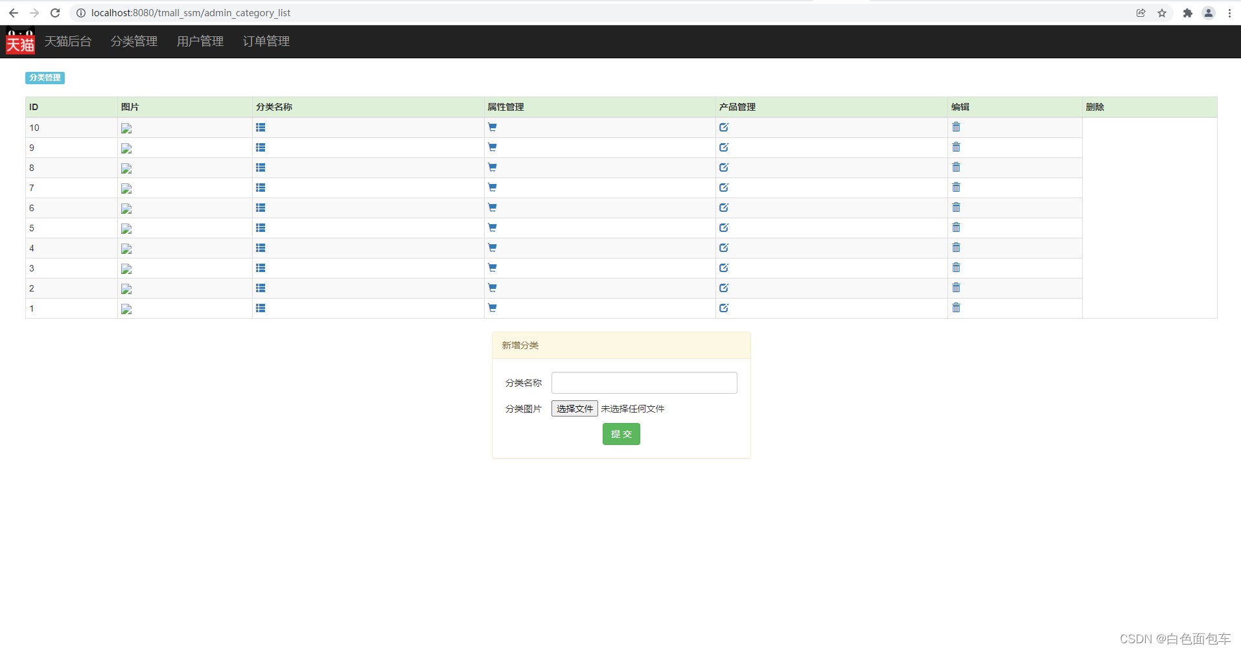Open the cart icon for ID 7
1241x651 pixels.
493,188
